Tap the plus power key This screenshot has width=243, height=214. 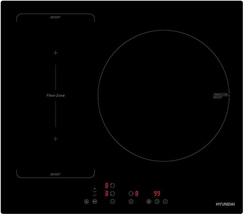pos(131,201)
